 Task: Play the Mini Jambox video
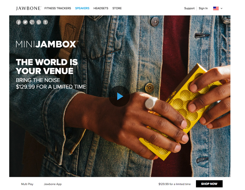pos(119,96)
